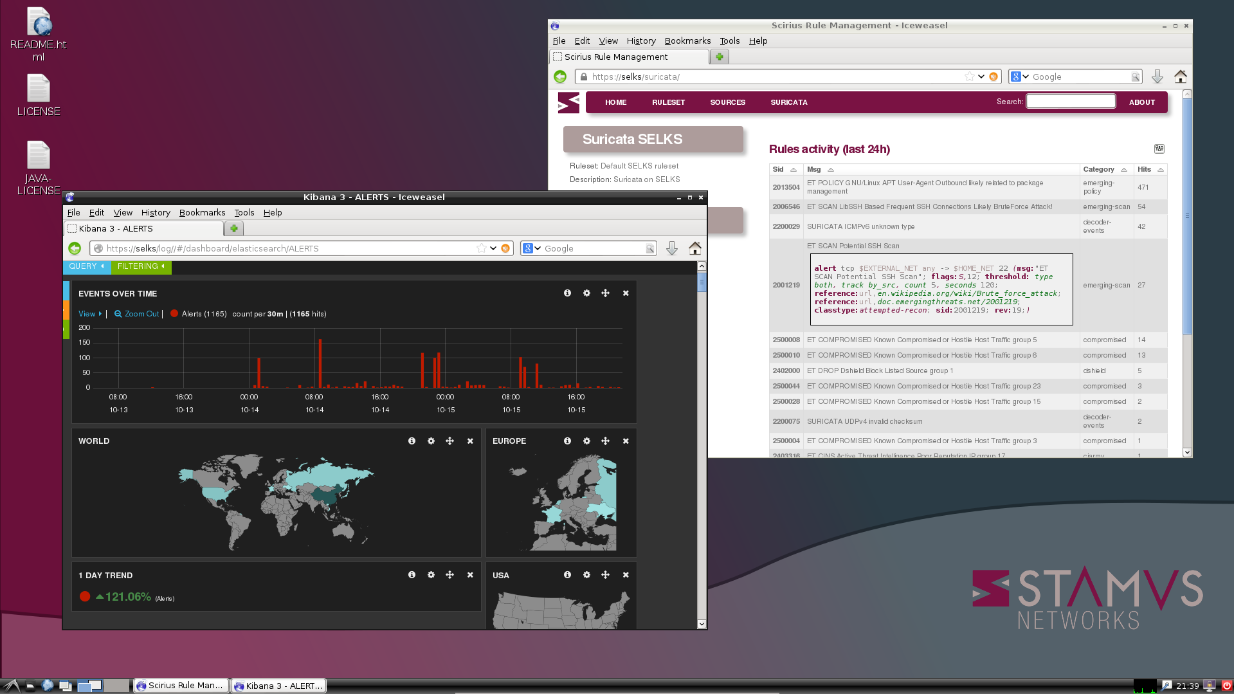Remove the 1 Day Trend panel
Screen dimensions: 1234x694
(470, 575)
